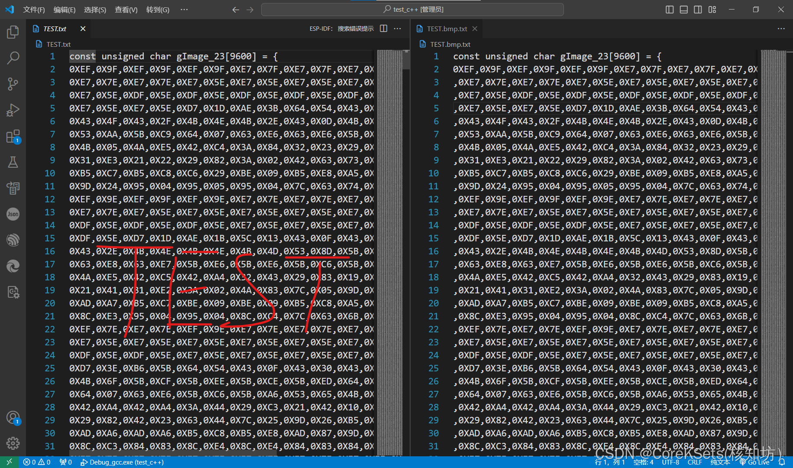Open the editor more actions menu
The image size is (793, 468).
[x=397, y=28]
